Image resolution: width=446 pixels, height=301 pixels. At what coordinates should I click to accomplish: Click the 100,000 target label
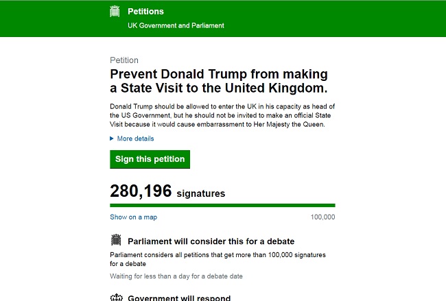[x=322, y=217]
